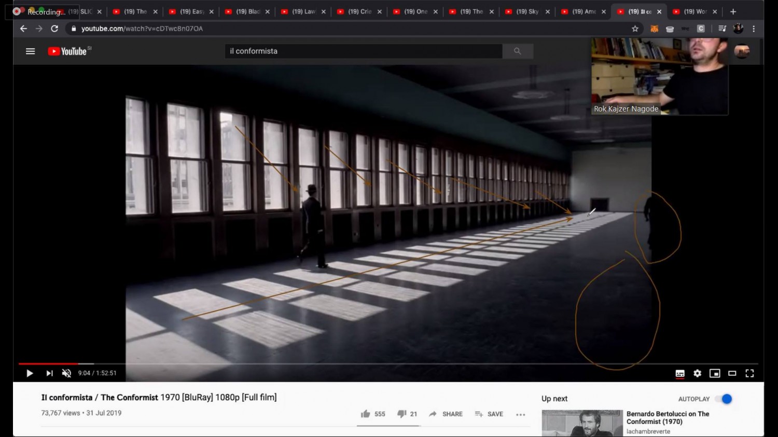Go forward in the browser

pos(39,29)
